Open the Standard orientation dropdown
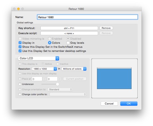The image size is (153, 126). 60,89
